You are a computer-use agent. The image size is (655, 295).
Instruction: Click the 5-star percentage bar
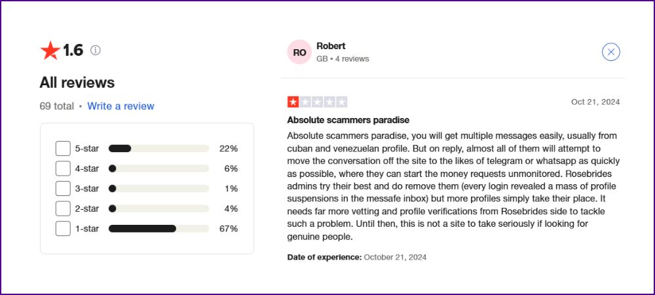click(x=159, y=148)
